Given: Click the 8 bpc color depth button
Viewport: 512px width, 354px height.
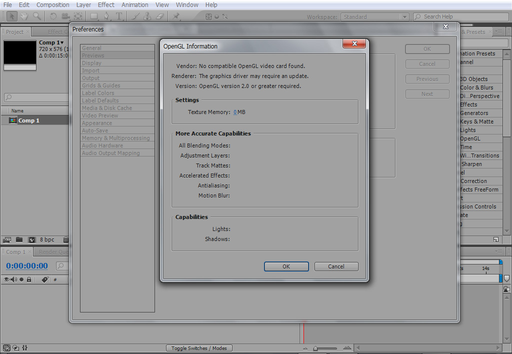Looking at the screenshot, I should click(47, 239).
